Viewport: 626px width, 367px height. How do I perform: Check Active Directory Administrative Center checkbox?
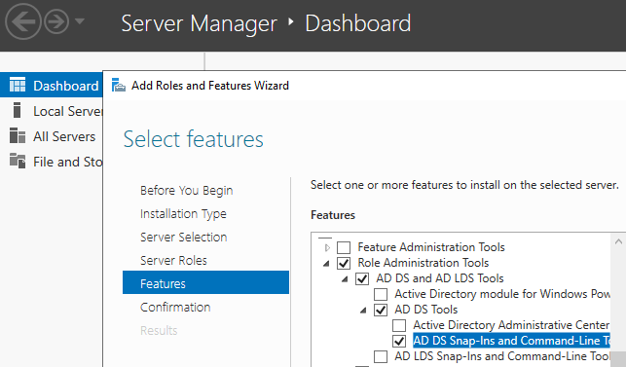(399, 325)
